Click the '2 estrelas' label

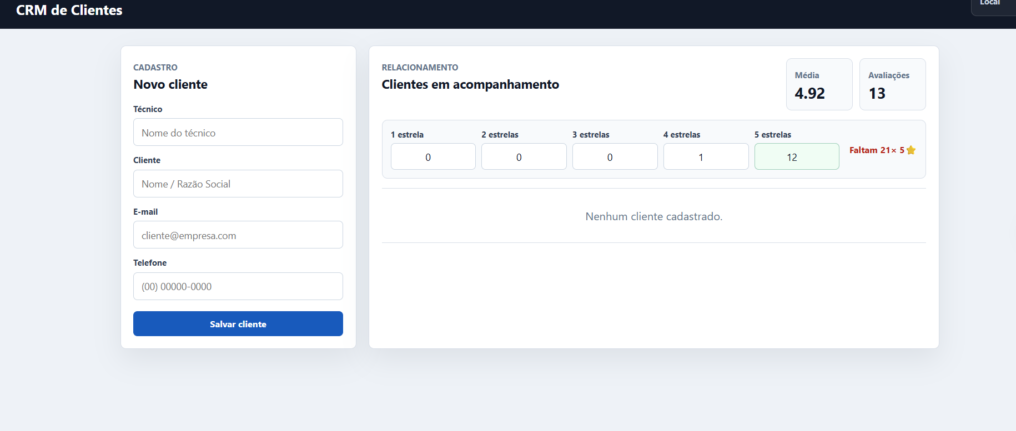coord(500,135)
